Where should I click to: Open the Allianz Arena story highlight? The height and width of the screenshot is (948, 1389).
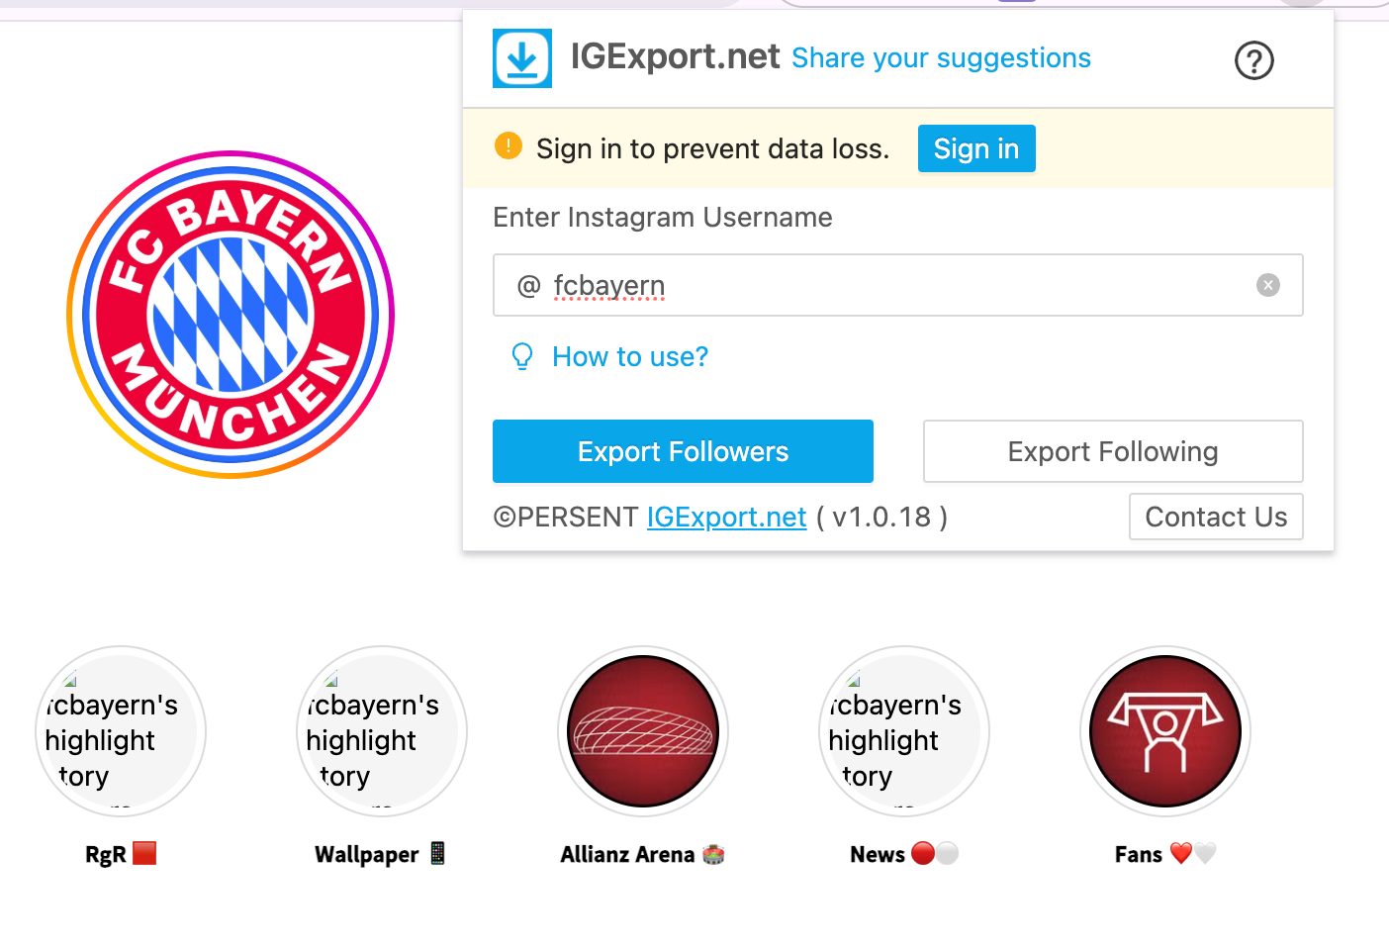(x=643, y=731)
